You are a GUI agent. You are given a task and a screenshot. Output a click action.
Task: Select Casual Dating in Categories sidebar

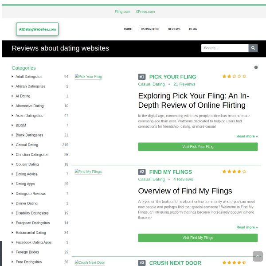point(27,145)
